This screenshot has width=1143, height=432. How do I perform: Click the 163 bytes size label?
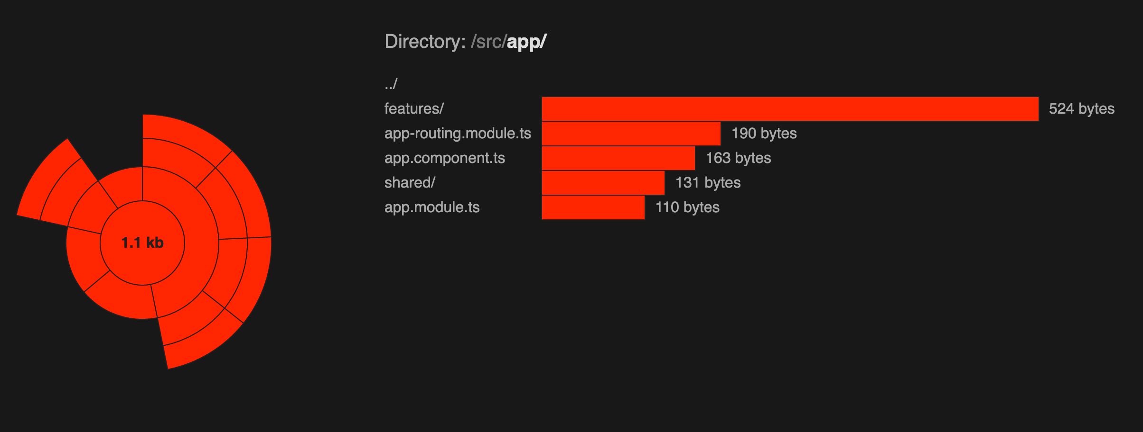point(738,158)
